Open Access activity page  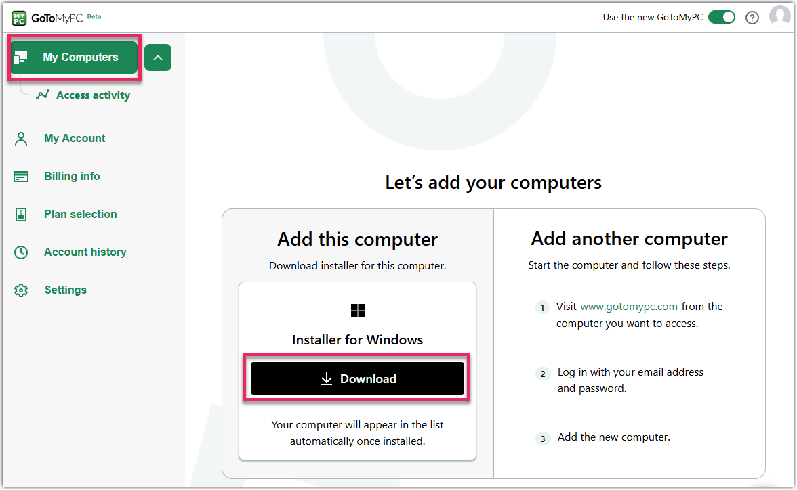[x=93, y=95]
